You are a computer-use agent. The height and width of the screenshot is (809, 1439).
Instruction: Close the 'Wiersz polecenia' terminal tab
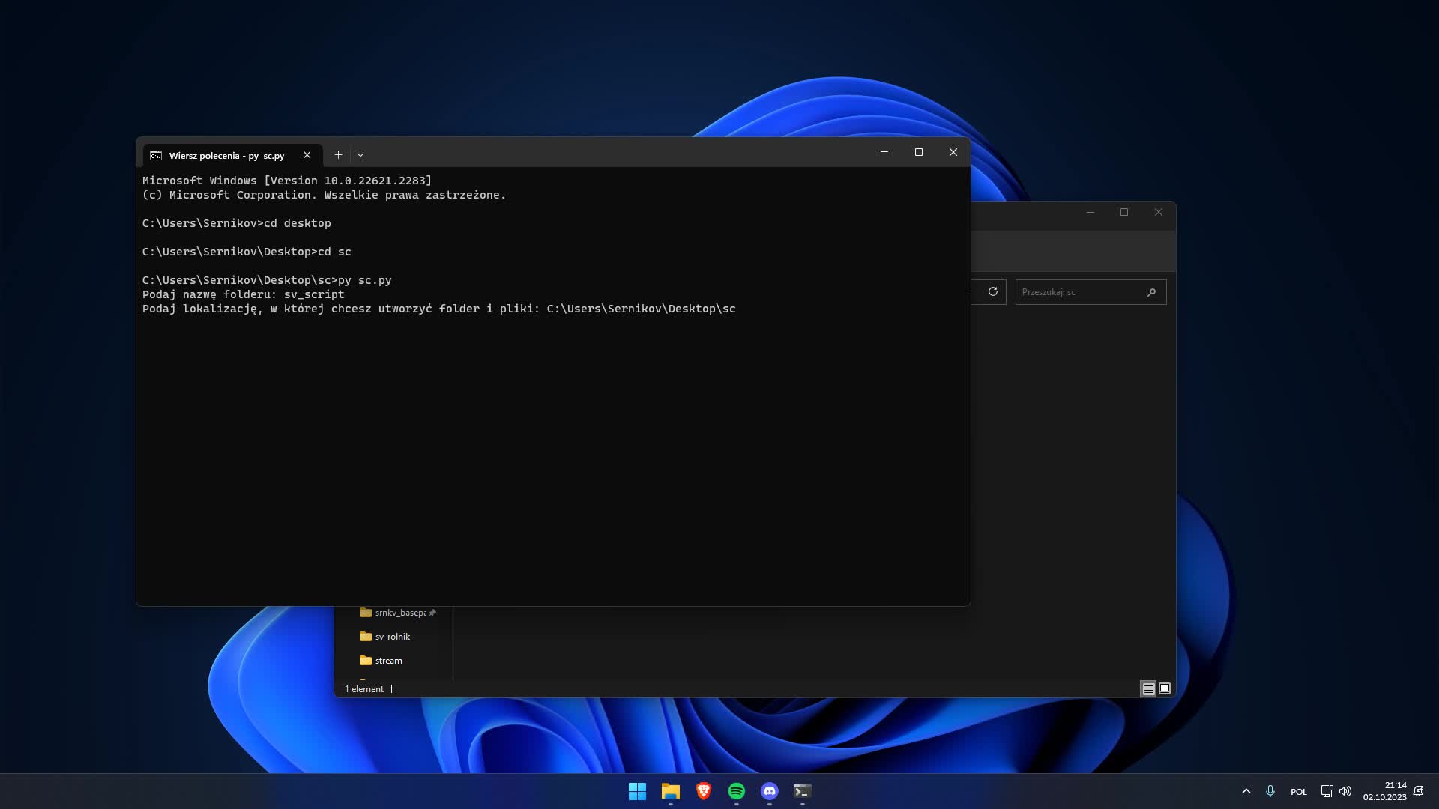pos(307,155)
